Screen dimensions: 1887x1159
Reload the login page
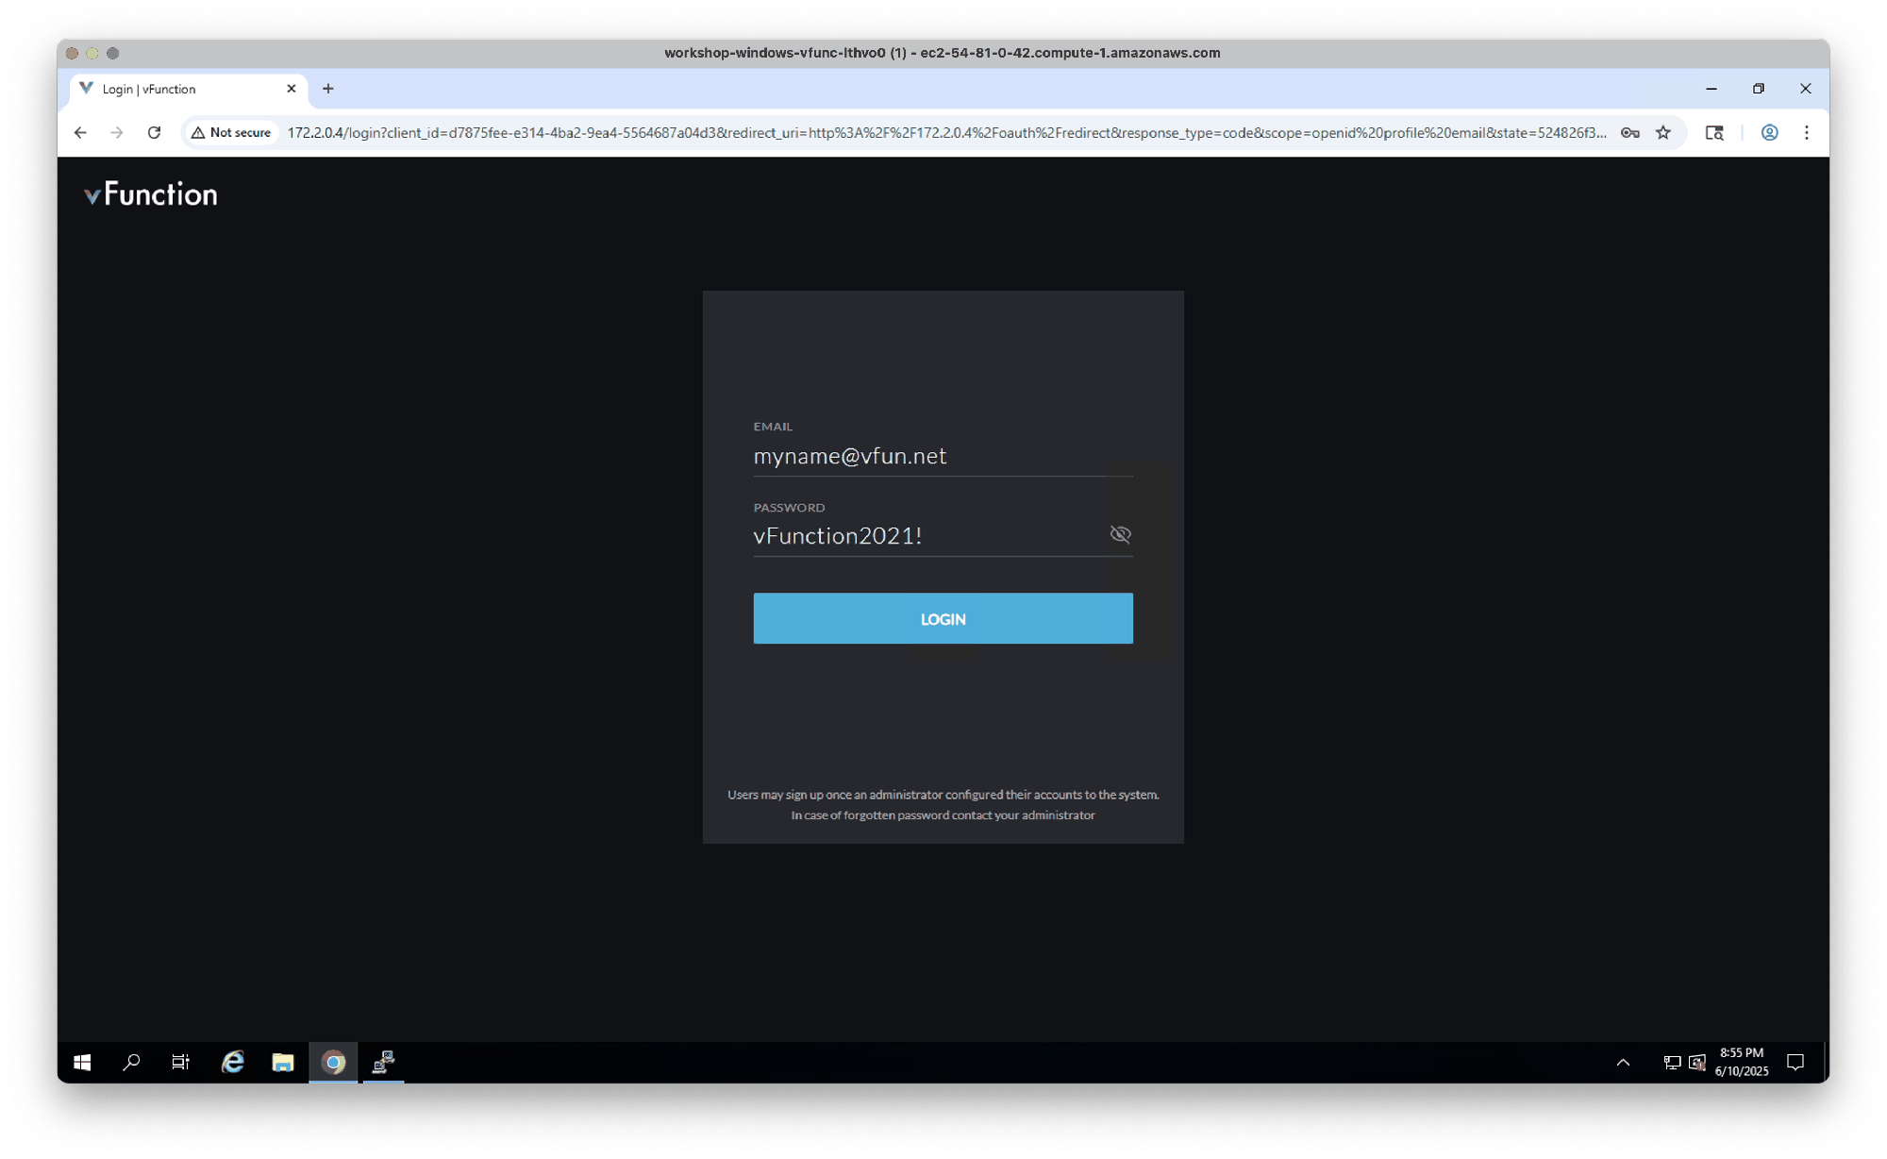coord(154,132)
